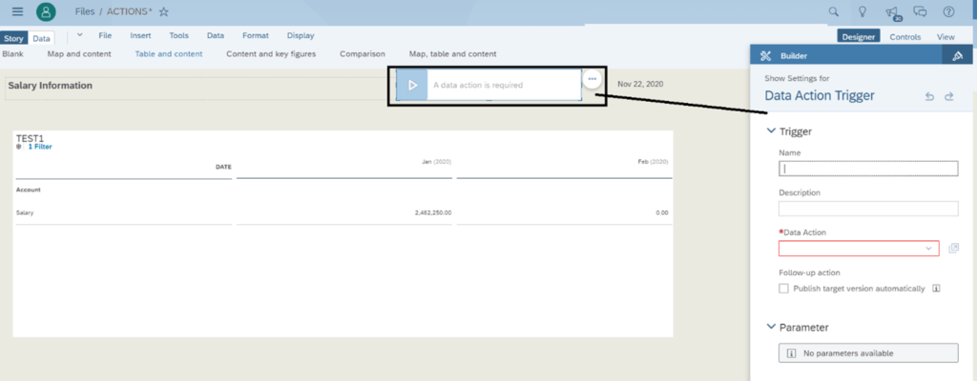The image size is (977, 381).
Task: Open the Format menu
Action: (256, 35)
